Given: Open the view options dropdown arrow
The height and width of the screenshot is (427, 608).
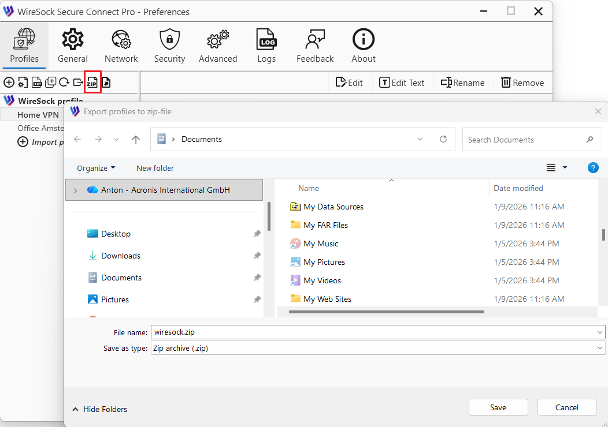Looking at the screenshot, I should point(565,167).
